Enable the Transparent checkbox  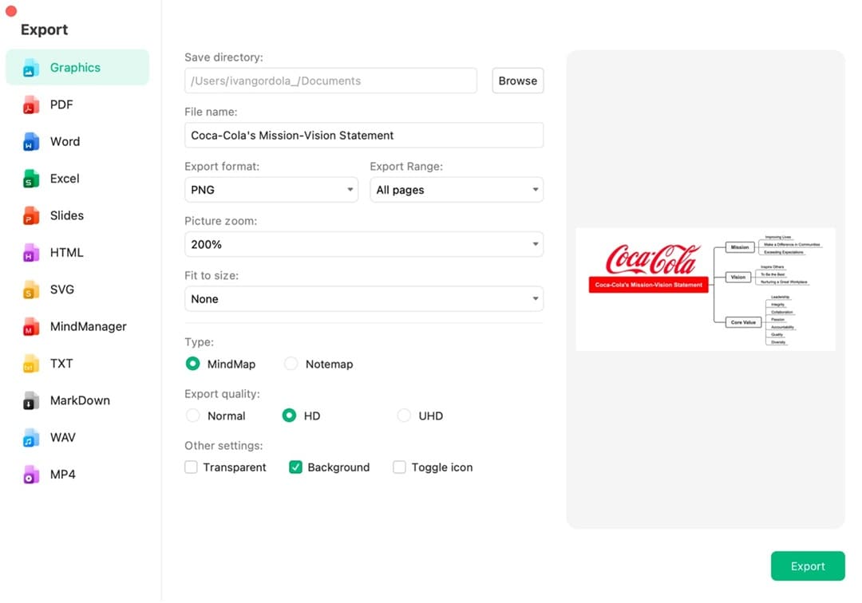(x=192, y=467)
